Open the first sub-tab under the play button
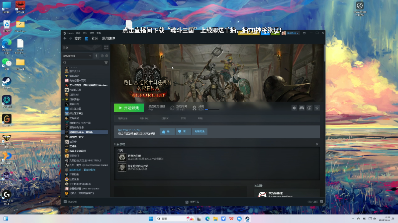Screen dimensions: 398x223 122,118
